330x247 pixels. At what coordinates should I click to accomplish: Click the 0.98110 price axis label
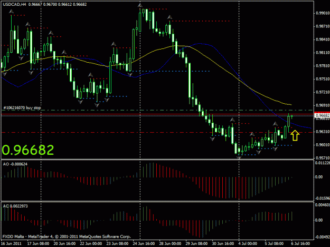[x=323, y=53]
